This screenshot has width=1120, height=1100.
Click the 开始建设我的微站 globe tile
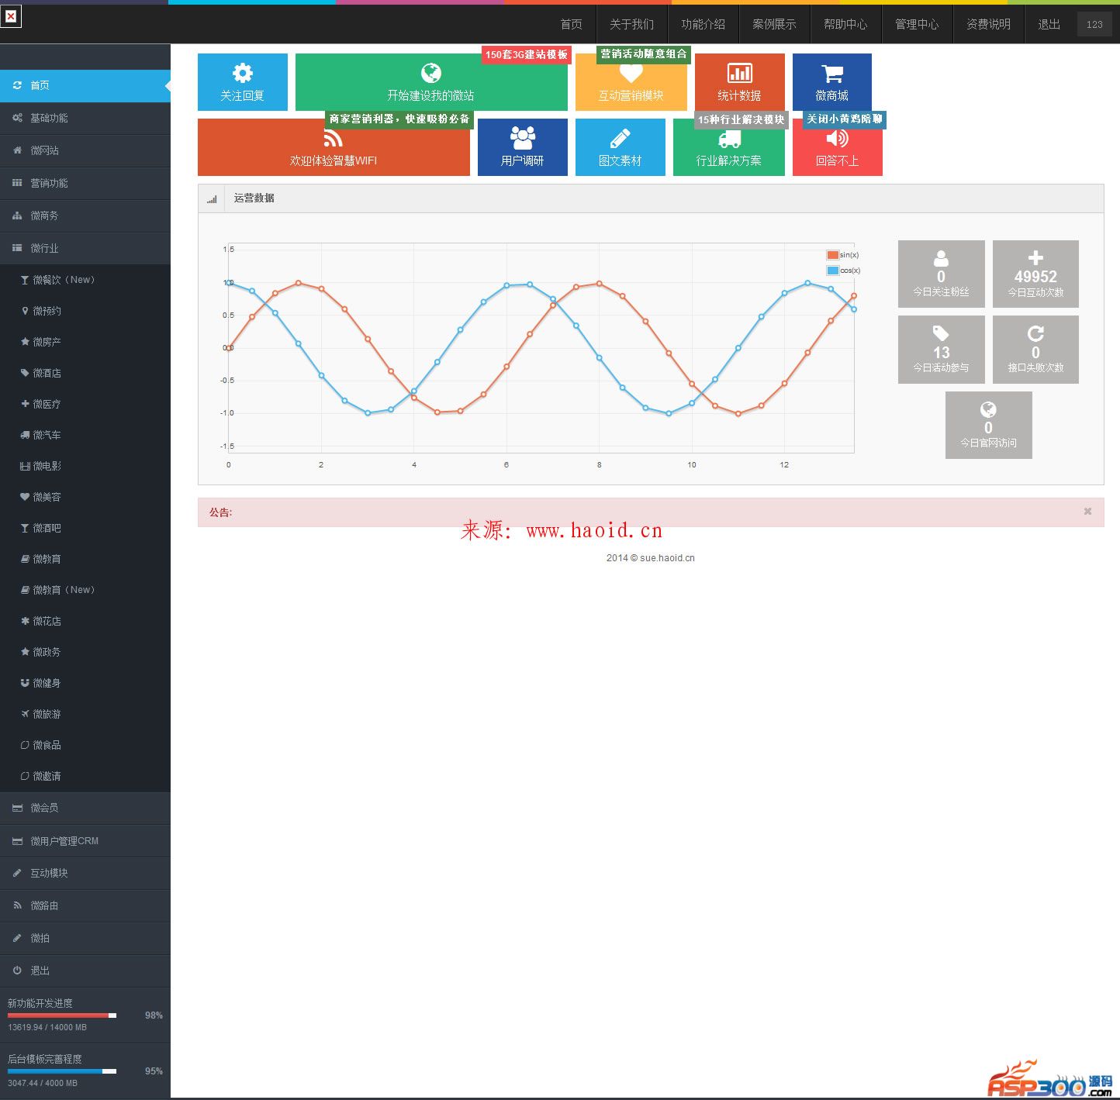[x=431, y=82]
